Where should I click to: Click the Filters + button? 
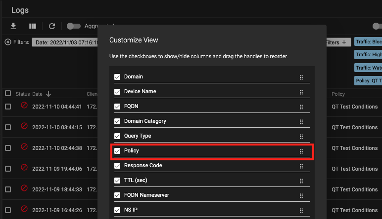338,42
